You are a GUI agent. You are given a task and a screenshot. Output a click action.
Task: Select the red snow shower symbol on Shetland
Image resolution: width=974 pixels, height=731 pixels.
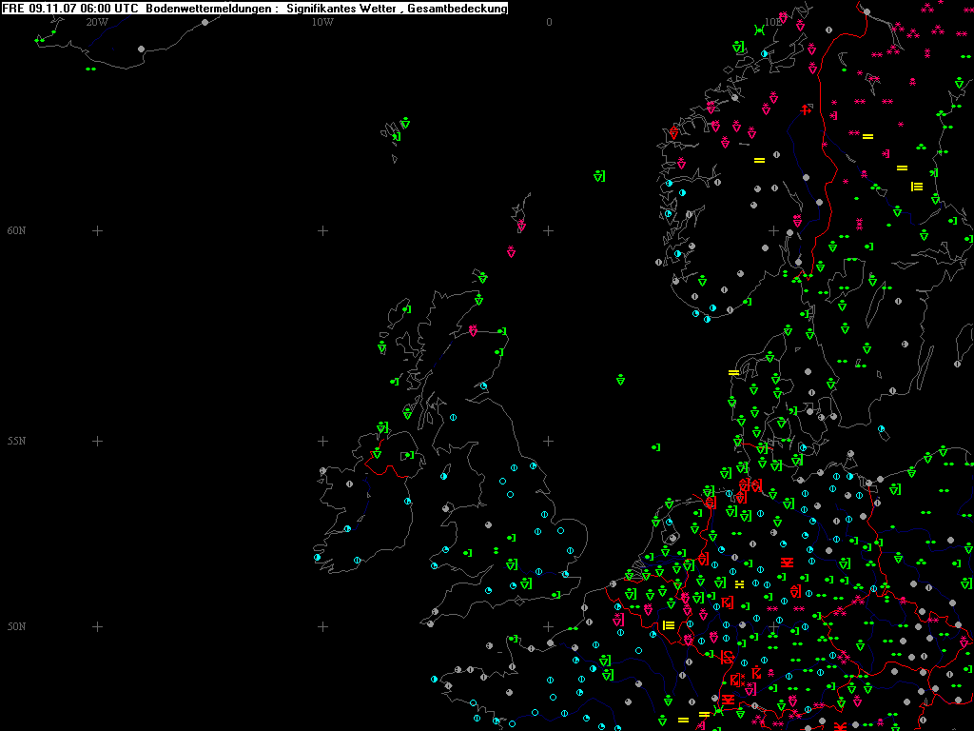[x=521, y=227]
